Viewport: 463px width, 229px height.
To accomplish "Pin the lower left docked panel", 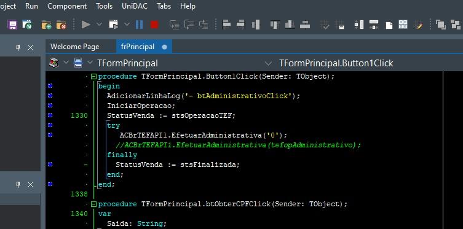I will [x=18, y=185].
